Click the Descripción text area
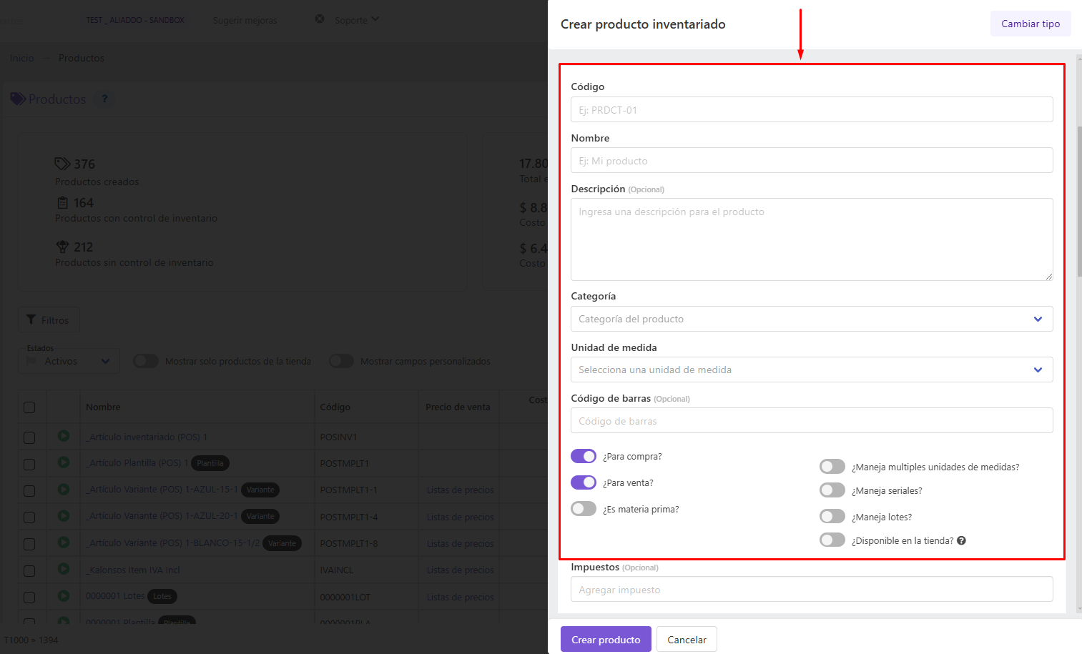 pos(812,239)
